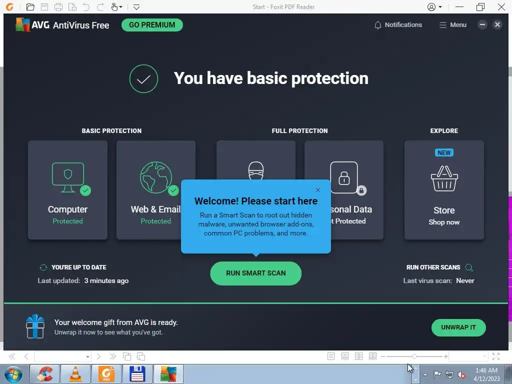Click Foxit fullscreen icon

(x=495, y=356)
